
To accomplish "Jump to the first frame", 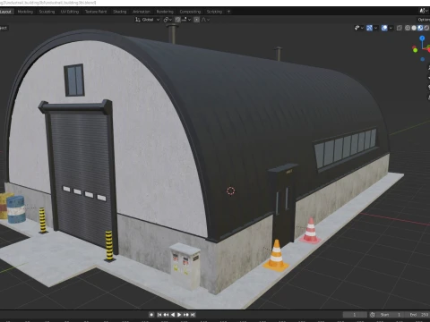I will [x=159, y=315].
